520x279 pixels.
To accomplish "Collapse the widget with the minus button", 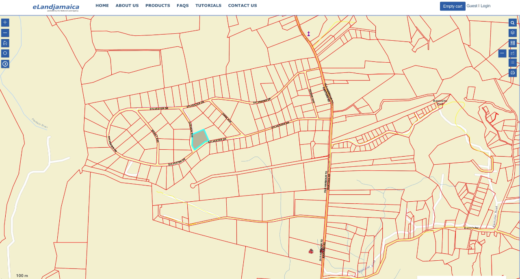I will 502,53.
